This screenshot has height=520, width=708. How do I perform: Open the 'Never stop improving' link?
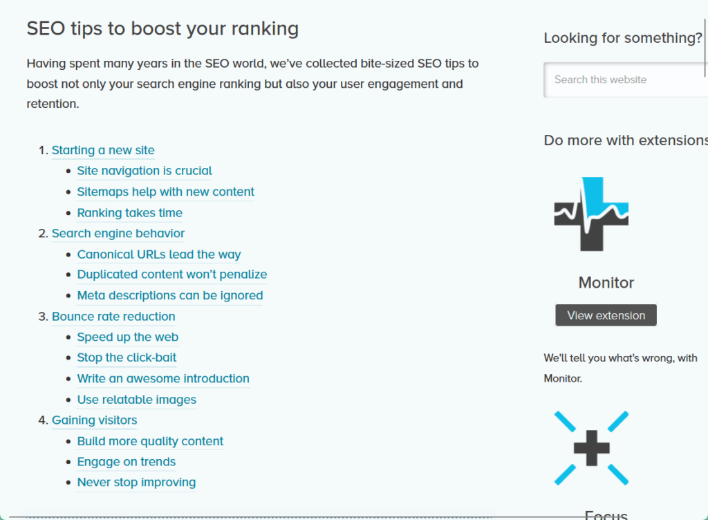[136, 482]
